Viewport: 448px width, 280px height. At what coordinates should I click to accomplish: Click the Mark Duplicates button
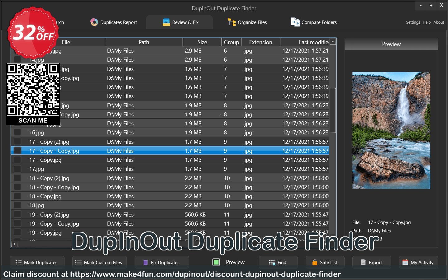(37, 262)
